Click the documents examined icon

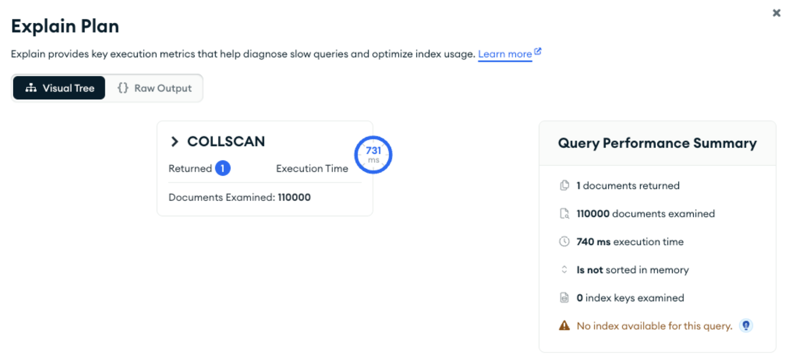564,213
